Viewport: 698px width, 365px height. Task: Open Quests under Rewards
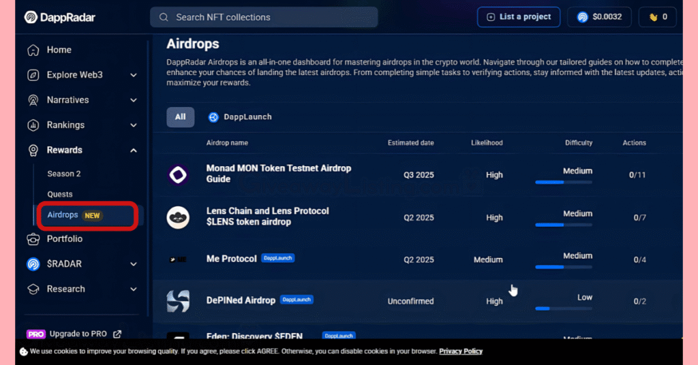pyautogui.click(x=60, y=194)
